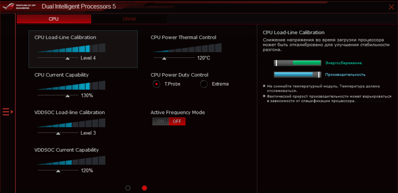Click Active Frequency Mode heading
This screenshot has width=398, height=193.
[178, 112]
